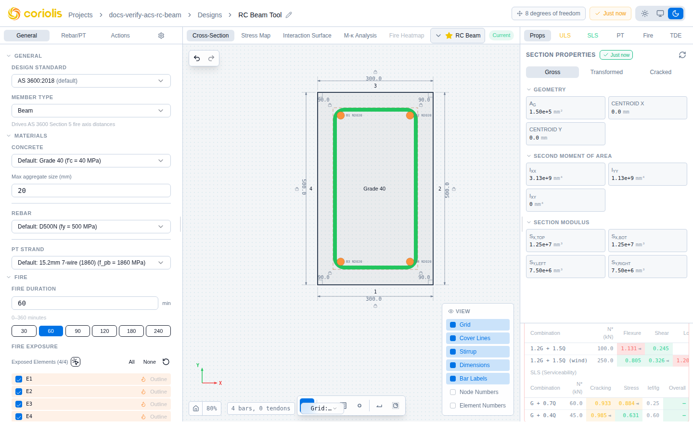Enable Element Numbers checkbox

pos(453,406)
